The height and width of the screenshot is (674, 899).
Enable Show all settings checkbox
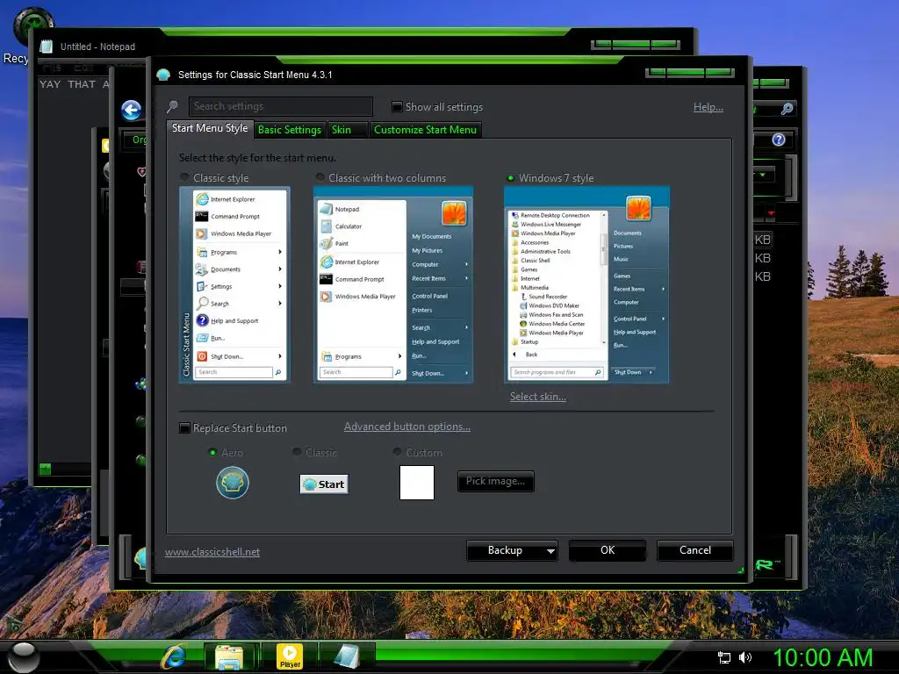(397, 106)
